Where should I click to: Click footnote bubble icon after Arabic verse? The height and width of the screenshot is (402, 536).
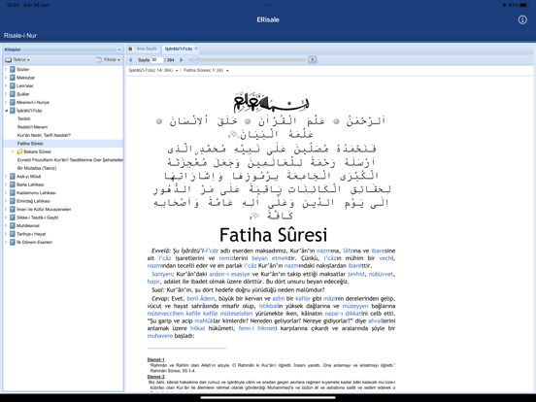click(233, 134)
